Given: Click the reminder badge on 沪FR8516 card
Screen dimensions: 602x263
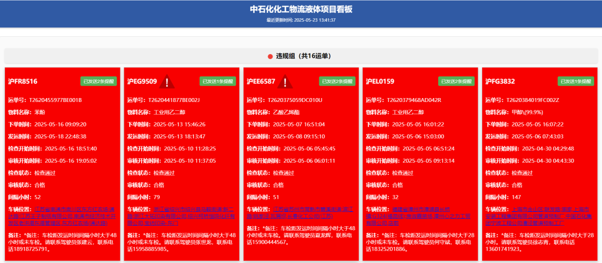Looking at the screenshot, I should [x=99, y=81].
